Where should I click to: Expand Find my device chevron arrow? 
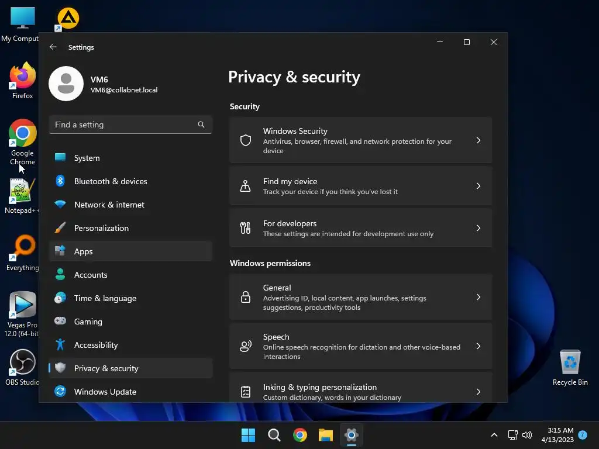click(x=478, y=186)
